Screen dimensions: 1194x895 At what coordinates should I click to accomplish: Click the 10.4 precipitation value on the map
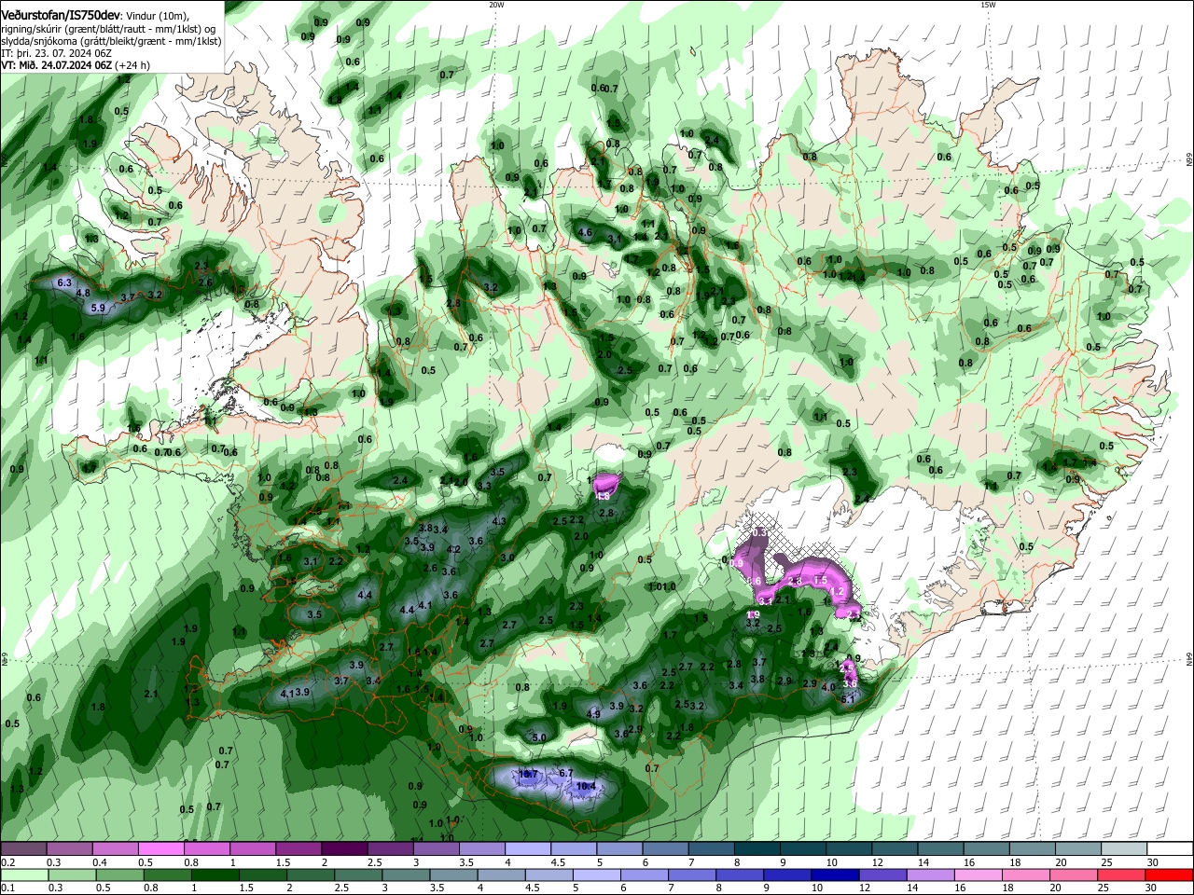coord(586,786)
